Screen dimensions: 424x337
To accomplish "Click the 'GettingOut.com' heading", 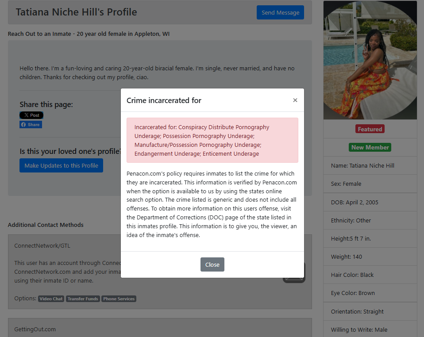I will [35, 329].
